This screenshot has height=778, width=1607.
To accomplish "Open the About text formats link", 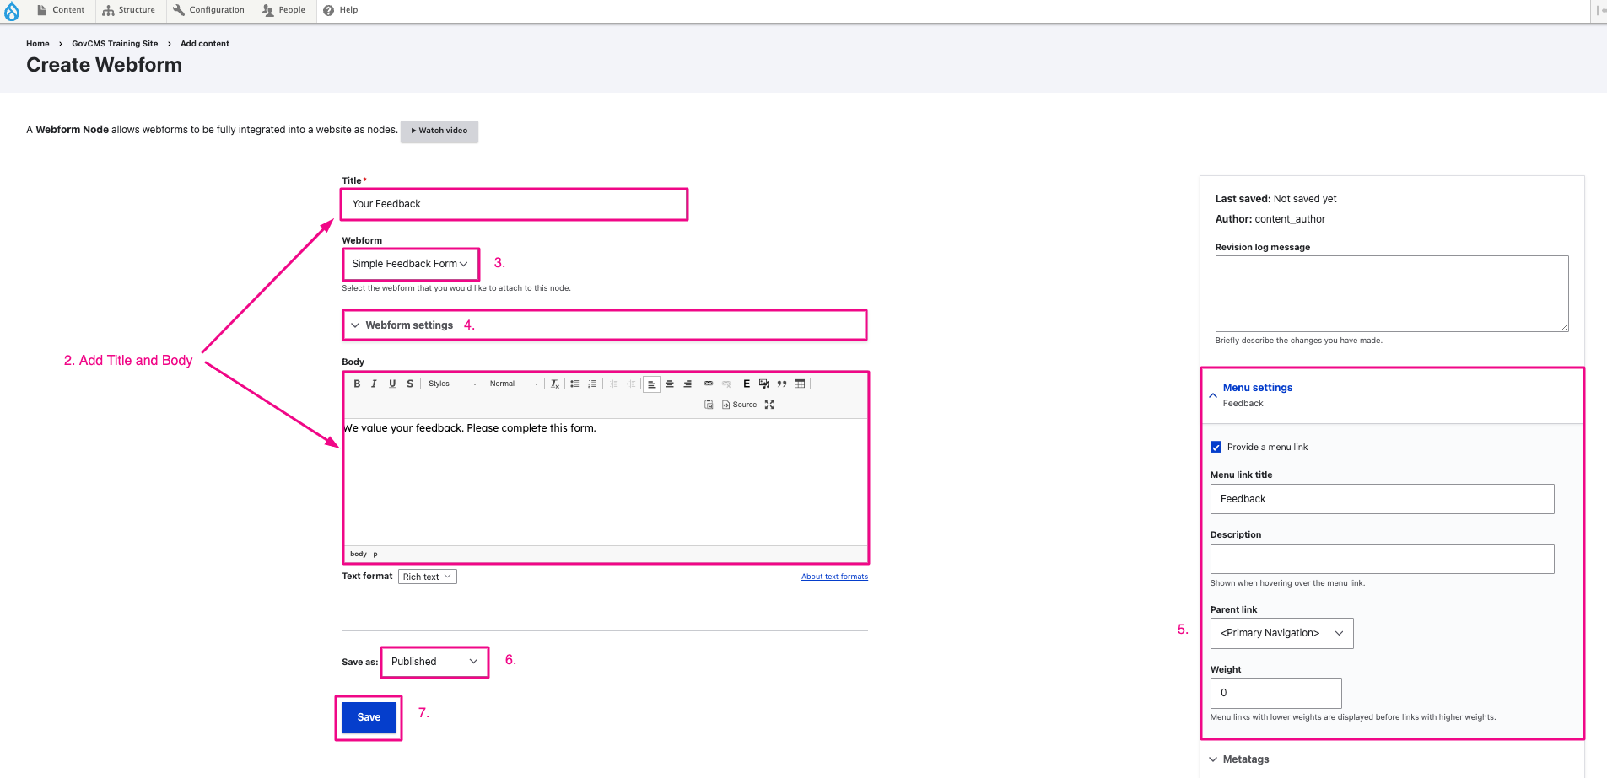I will pyautogui.click(x=834, y=577).
